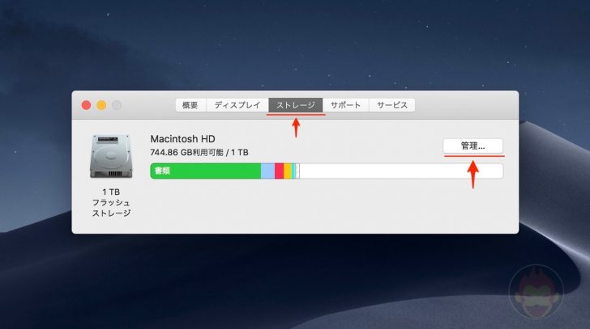Switch to the 概要 tab
The image size is (590, 329).
190,105
